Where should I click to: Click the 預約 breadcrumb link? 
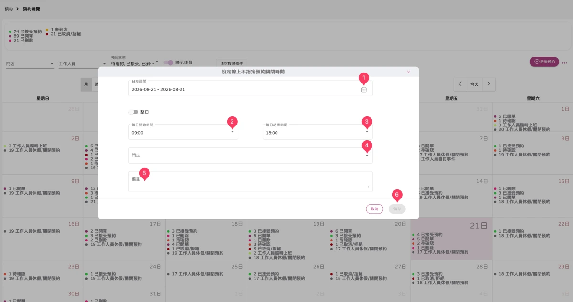coord(9,9)
